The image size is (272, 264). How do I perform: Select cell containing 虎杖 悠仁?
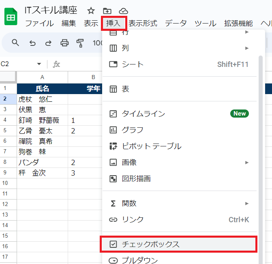point(42,99)
